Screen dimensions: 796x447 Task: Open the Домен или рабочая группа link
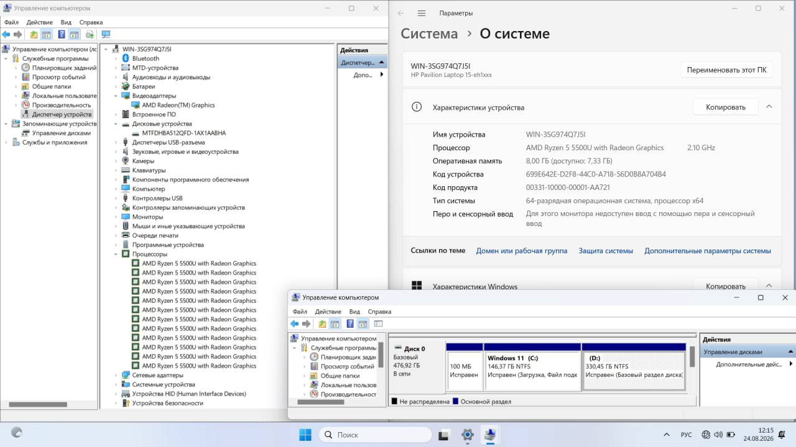tap(522, 251)
